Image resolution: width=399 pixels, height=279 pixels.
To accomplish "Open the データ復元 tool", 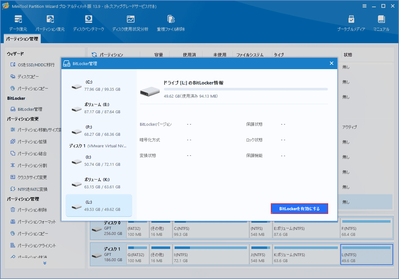I will pyautogui.click(x=18, y=23).
